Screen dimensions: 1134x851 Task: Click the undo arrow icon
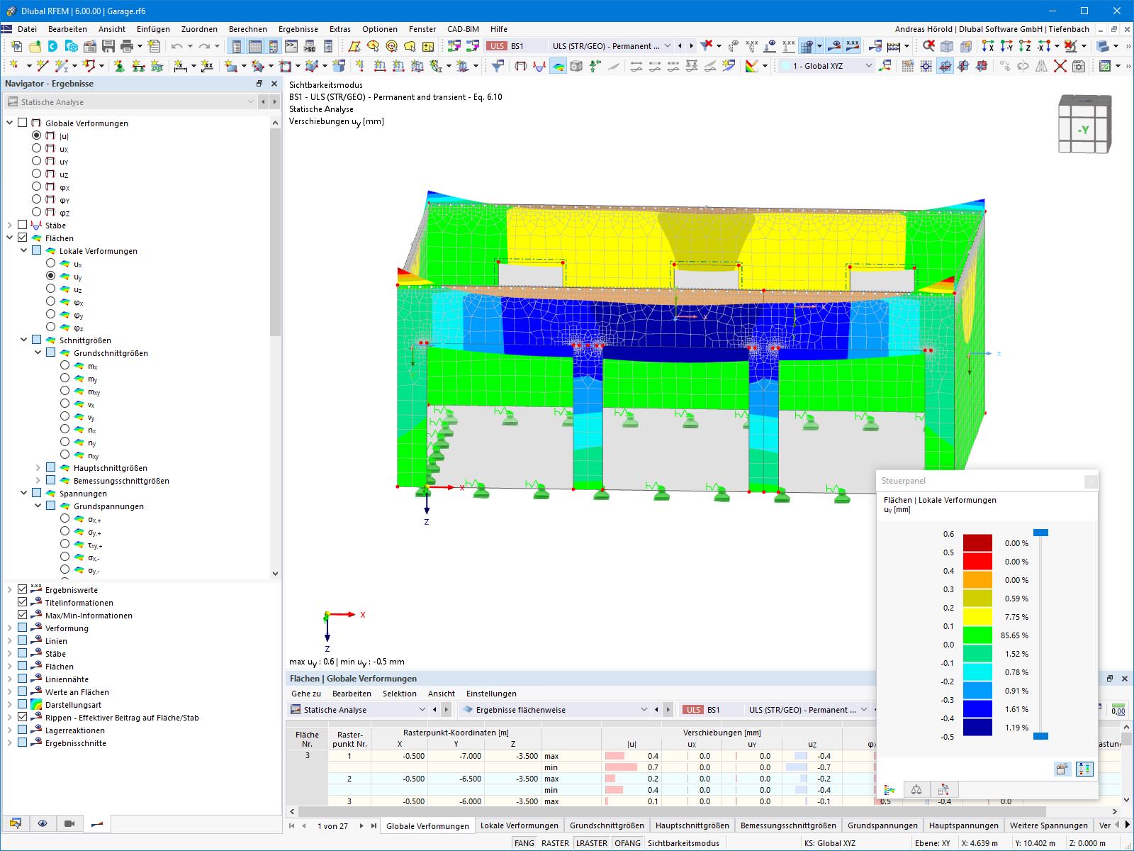pyautogui.click(x=176, y=46)
